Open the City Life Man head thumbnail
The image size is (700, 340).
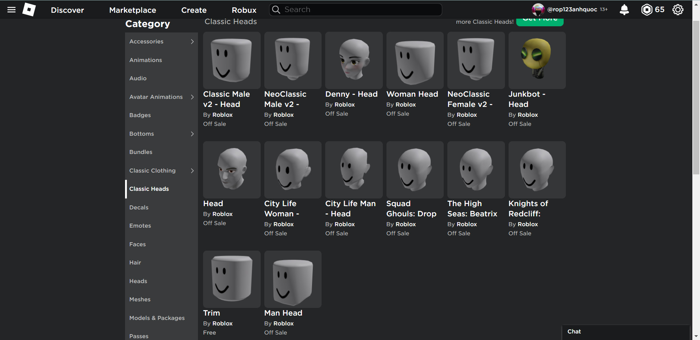tap(354, 170)
